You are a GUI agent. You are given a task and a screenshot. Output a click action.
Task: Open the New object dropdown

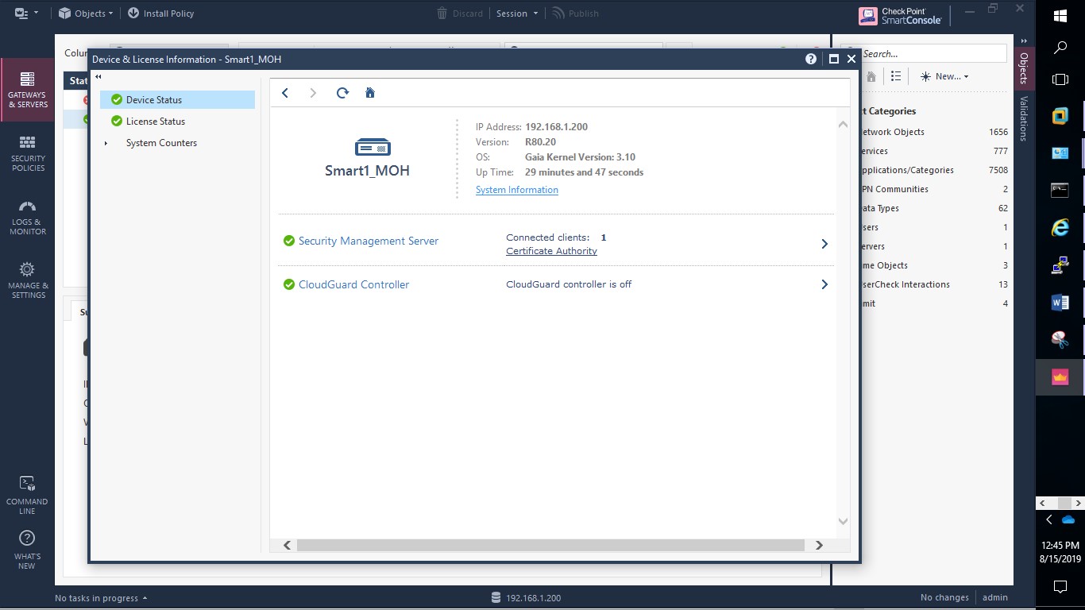[x=944, y=76]
